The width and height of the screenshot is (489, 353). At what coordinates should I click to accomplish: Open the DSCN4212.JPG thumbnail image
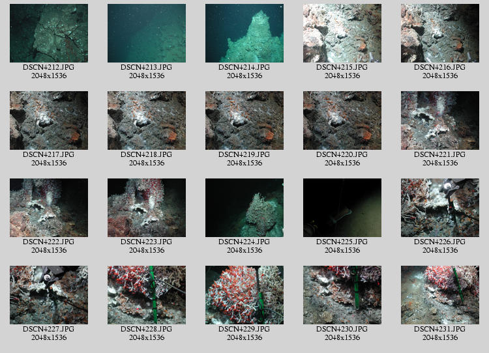(49, 33)
